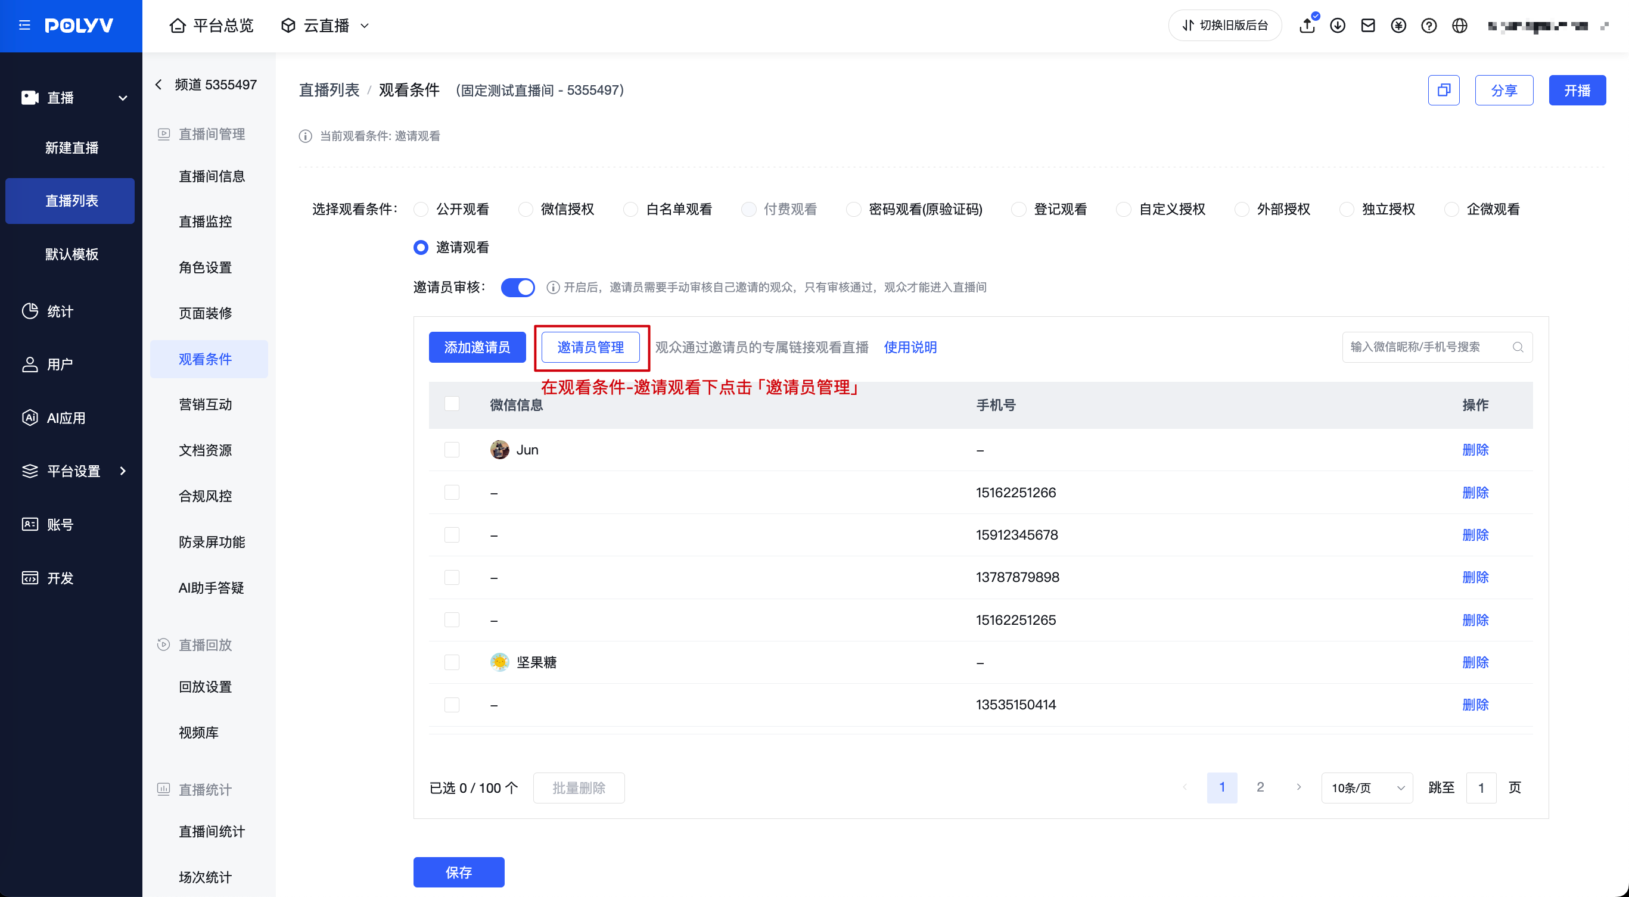Open 回放设置 in the channel menu
The image size is (1629, 897).
click(206, 687)
